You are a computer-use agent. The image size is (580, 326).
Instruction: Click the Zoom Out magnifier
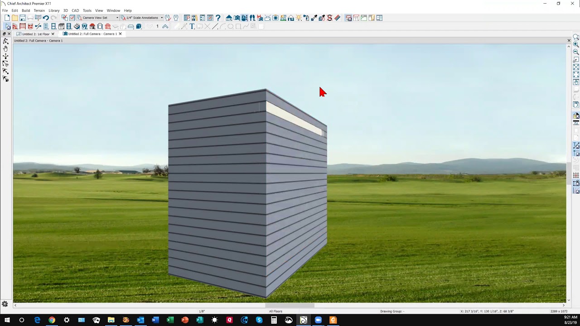click(576, 52)
